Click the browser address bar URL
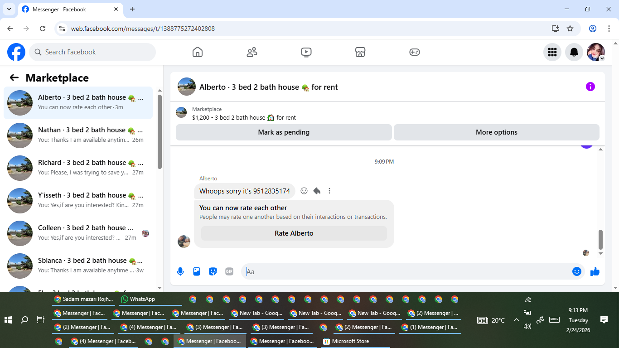The image size is (619, 348). pos(143,29)
